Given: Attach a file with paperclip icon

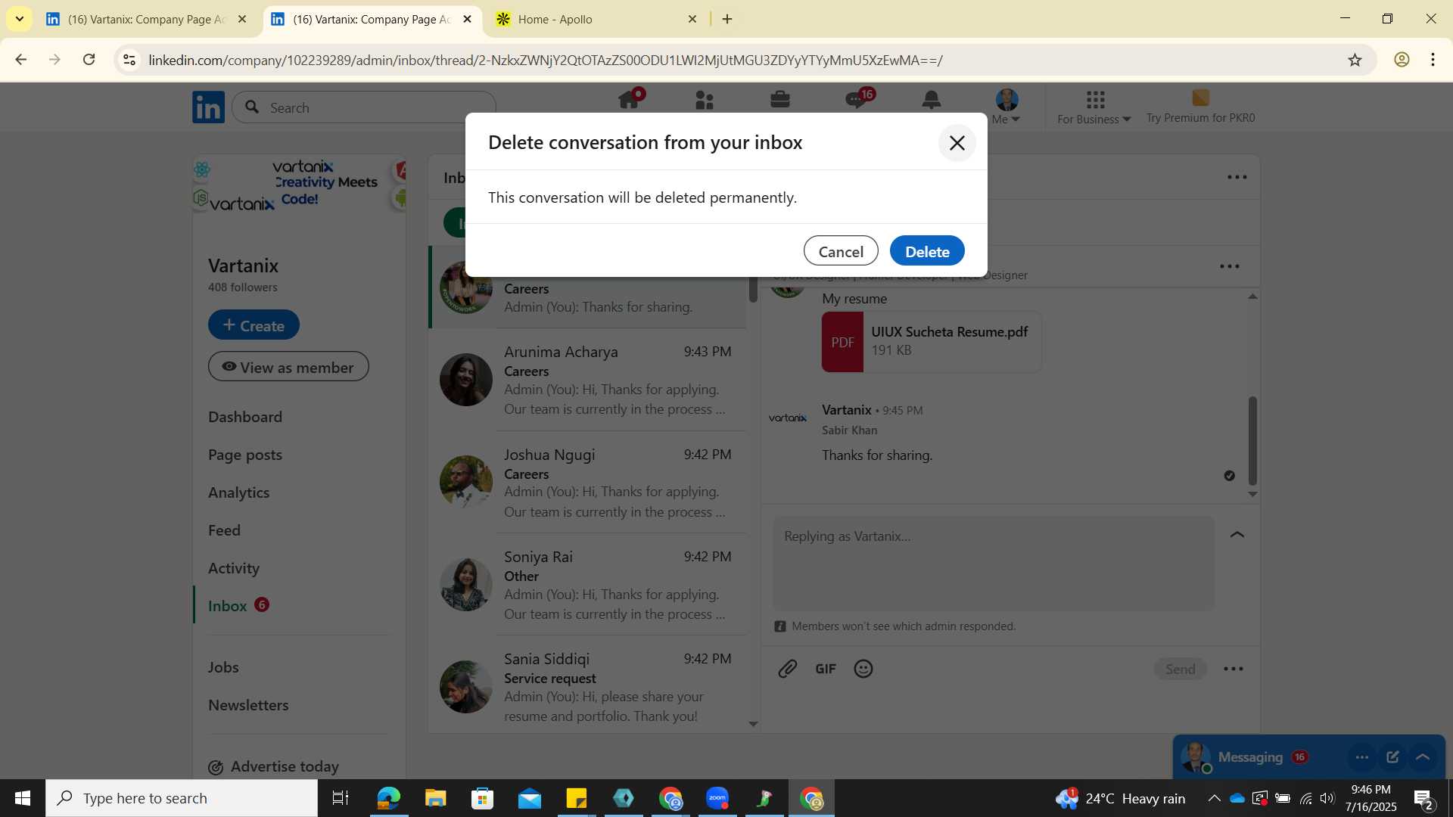Looking at the screenshot, I should pyautogui.click(x=788, y=669).
